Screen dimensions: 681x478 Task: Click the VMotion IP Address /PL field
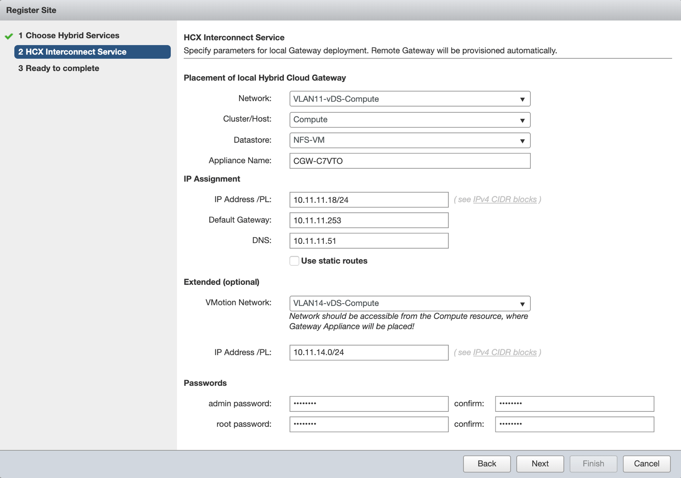(x=369, y=353)
